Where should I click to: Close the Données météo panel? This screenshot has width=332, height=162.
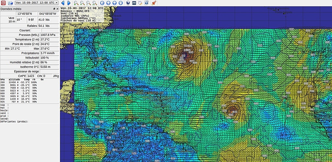57,9
